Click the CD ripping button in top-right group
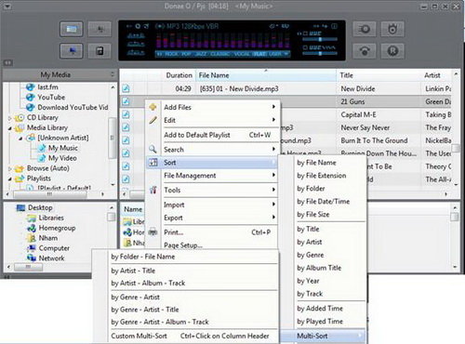The width and height of the screenshot is (465, 344). click(365, 29)
